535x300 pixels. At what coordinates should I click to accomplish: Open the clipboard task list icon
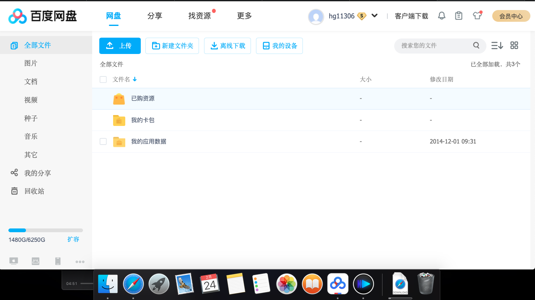(459, 16)
